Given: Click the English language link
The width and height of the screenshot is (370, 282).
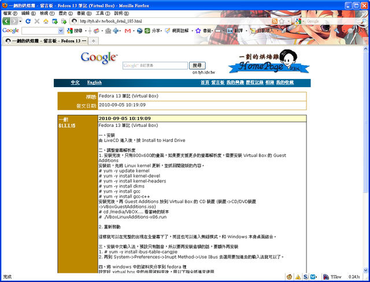Looking at the screenshot, I should click(x=94, y=82).
